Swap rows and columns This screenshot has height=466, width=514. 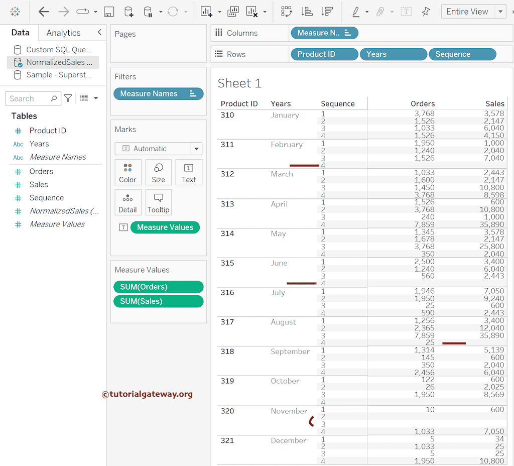click(287, 12)
